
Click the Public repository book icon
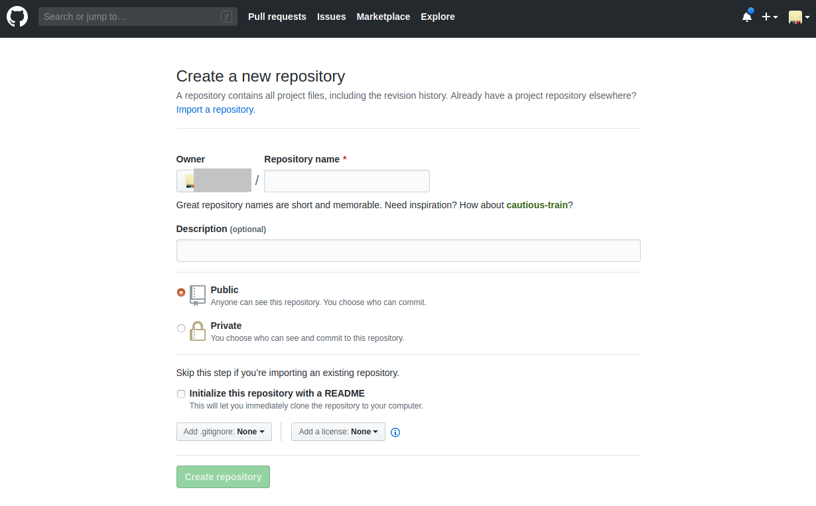click(x=197, y=295)
